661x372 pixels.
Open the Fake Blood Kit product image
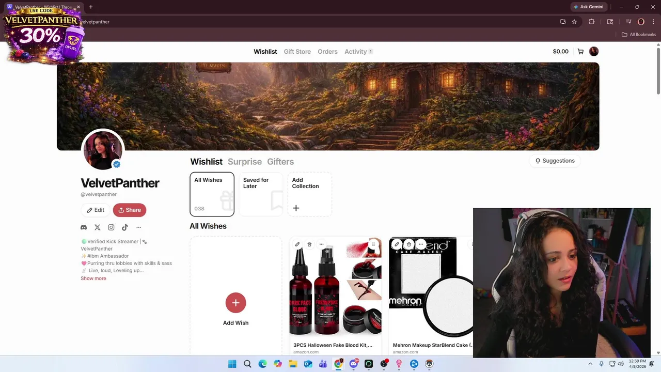[x=336, y=287]
